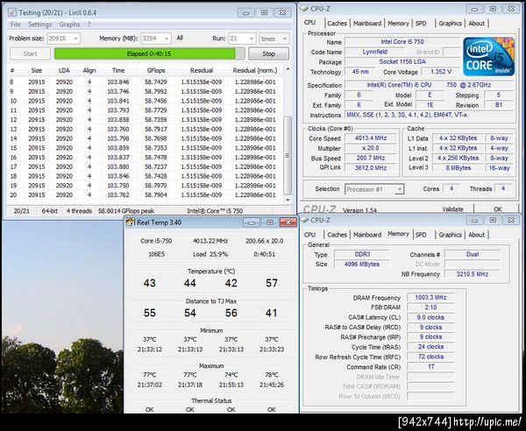
Task: Click the All memory link in LinX
Action: click(x=180, y=38)
